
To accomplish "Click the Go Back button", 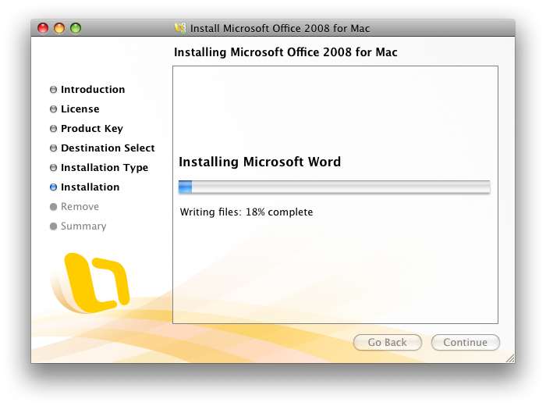I will coord(388,342).
